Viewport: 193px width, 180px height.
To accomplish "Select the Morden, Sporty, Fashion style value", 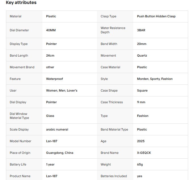I will click(x=155, y=79).
